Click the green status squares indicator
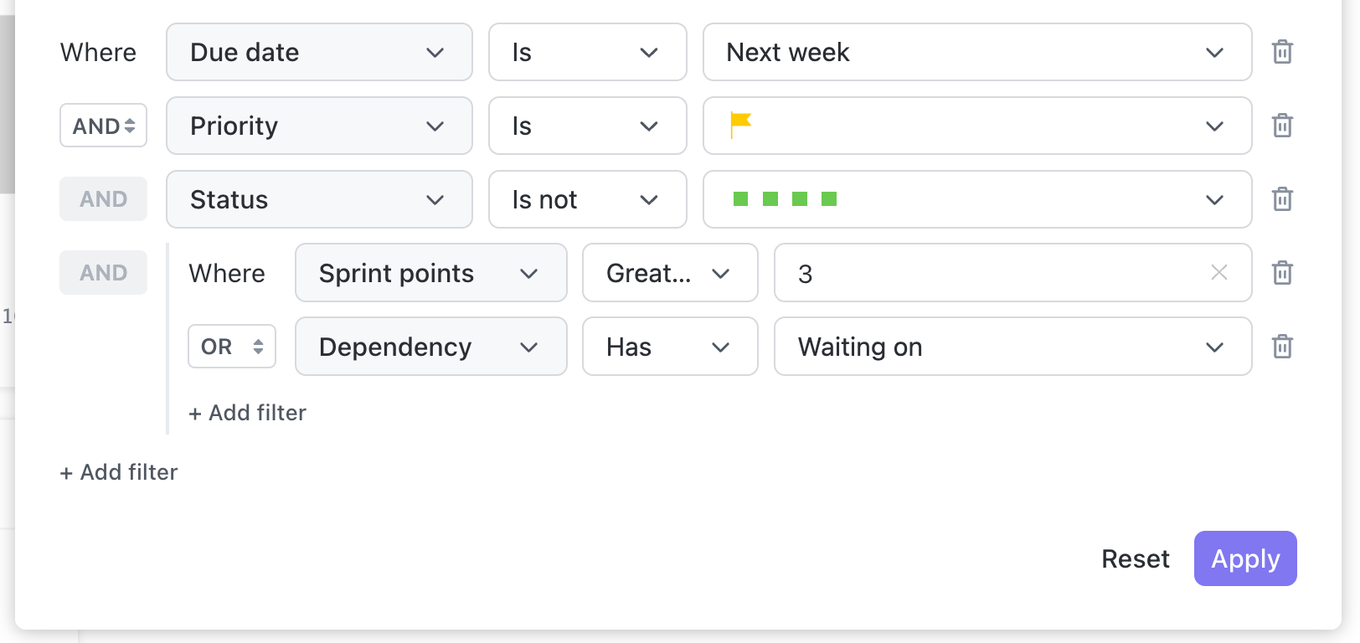1360x643 pixels. (783, 199)
